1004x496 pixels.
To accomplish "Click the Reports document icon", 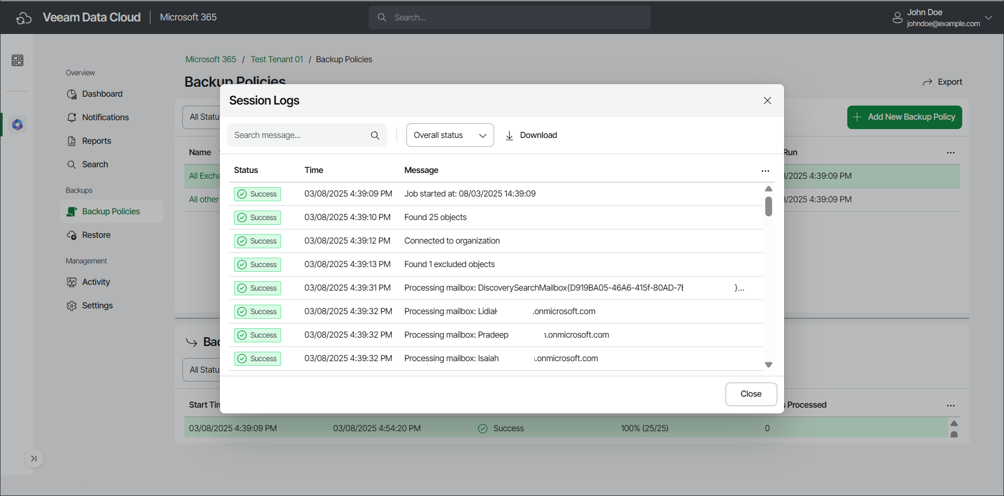I will (x=72, y=141).
